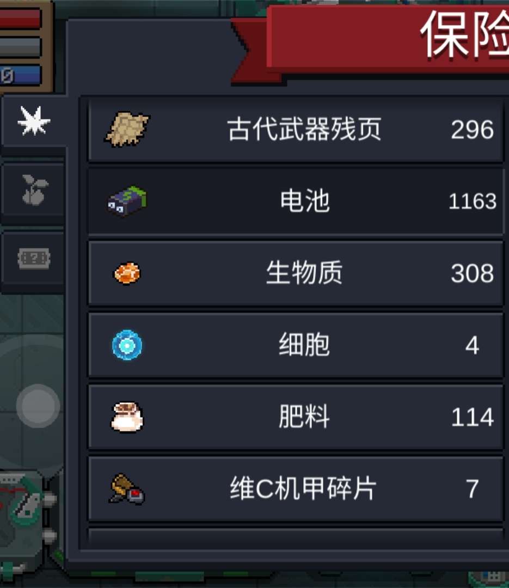509x588 pixels.
Task: Select the 肥料 item row
Action: click(296, 417)
